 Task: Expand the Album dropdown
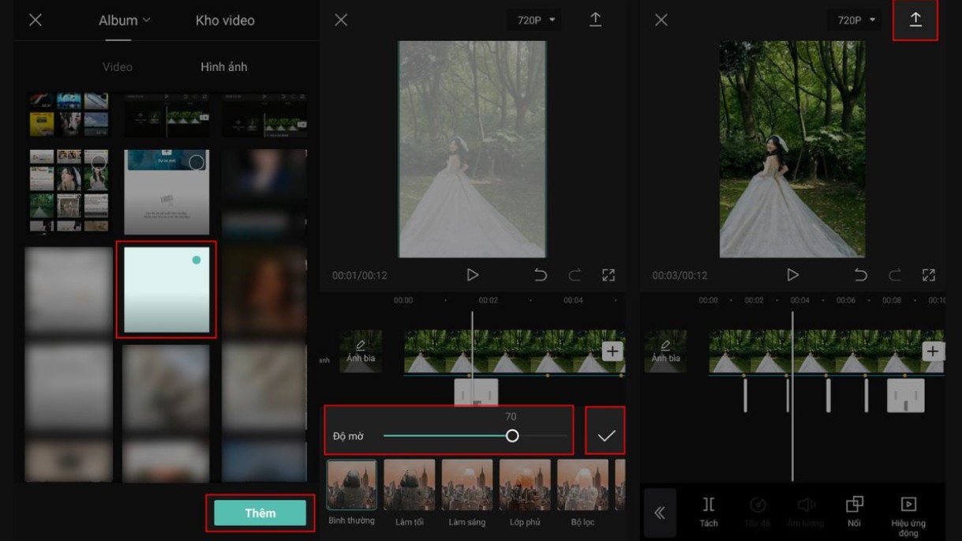point(124,21)
